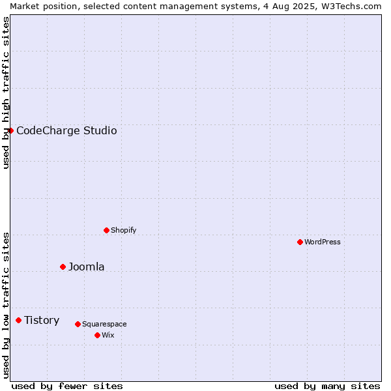The image size is (391, 391).
Task: Click the 'used by many sites' axis label
Action: [327, 386]
